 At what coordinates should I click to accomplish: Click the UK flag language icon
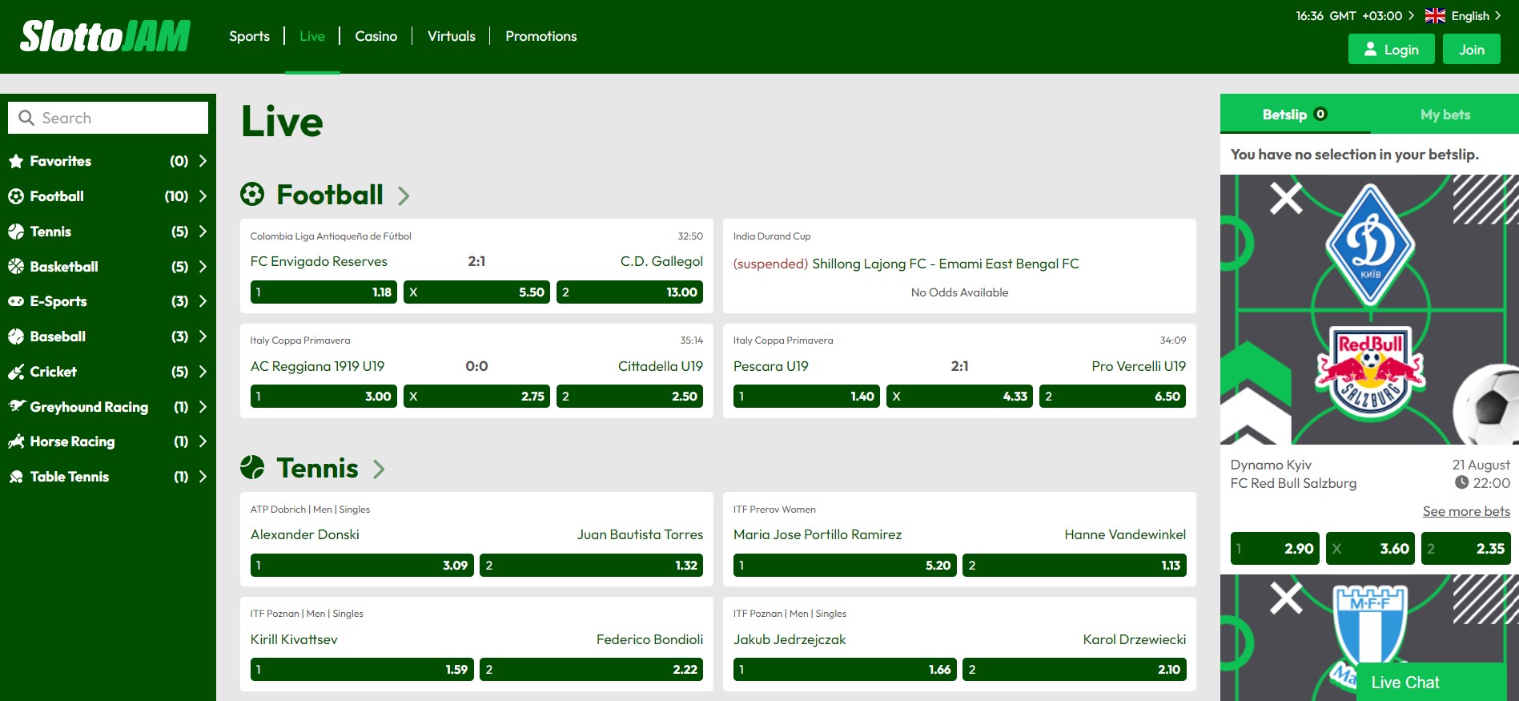[1436, 15]
